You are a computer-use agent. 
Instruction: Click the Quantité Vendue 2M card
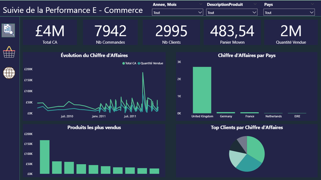tap(291, 32)
